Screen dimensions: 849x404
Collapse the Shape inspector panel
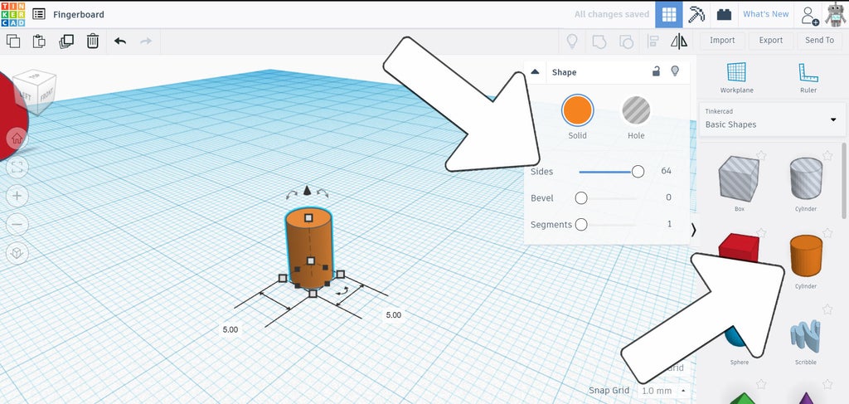[x=535, y=71]
